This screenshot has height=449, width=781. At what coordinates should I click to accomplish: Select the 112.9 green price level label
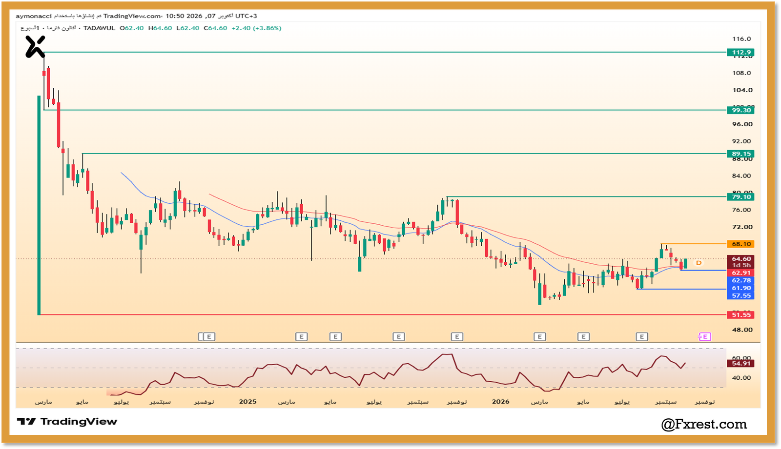[740, 53]
